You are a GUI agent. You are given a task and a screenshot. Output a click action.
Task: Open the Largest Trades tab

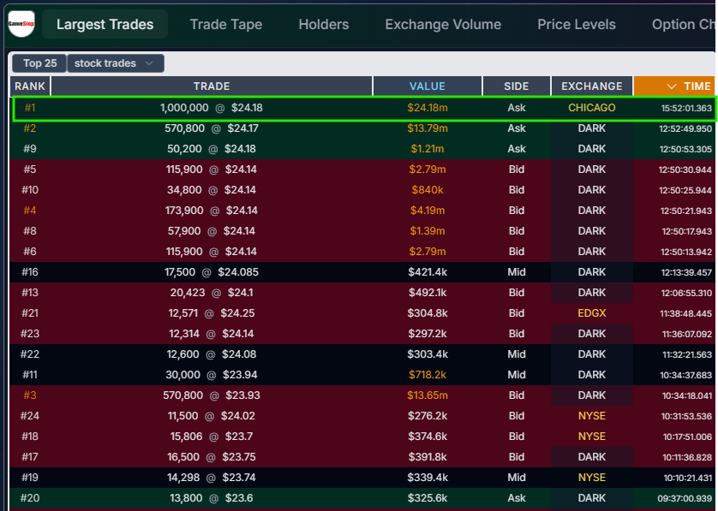pos(105,24)
